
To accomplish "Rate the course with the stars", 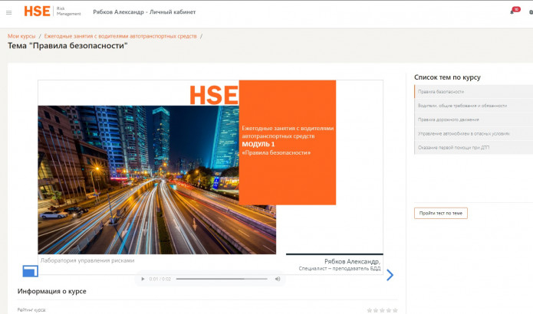I will [x=382, y=310].
